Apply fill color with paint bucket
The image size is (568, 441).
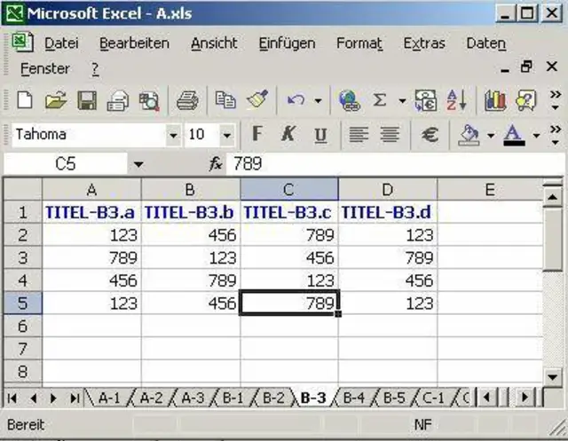click(469, 135)
